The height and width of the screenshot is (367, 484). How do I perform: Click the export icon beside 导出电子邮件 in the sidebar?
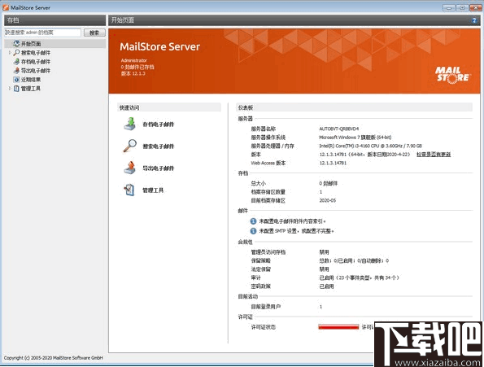coord(16,70)
